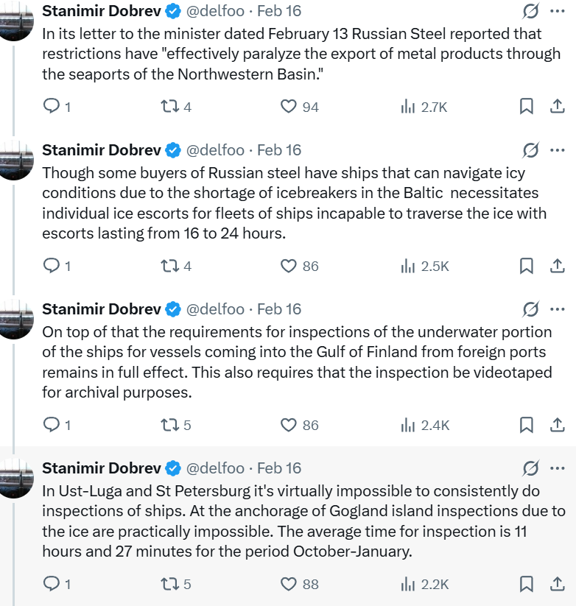576x606 pixels.
Task: Repost the Ust-Luga and St Petersburg tweet
Action: coord(169,584)
